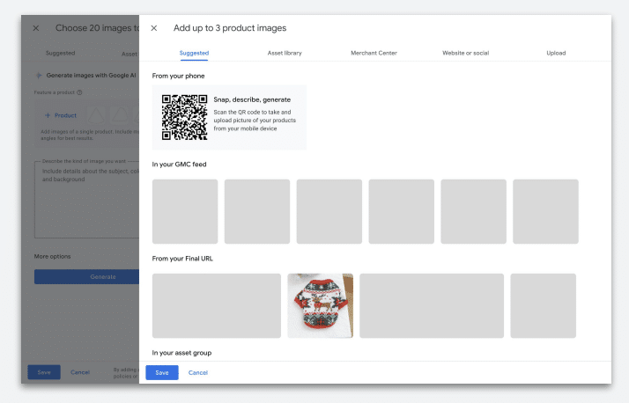Switch to the Suggested tab in product images dialog
Image resolution: width=629 pixels, height=403 pixels.
click(x=194, y=53)
